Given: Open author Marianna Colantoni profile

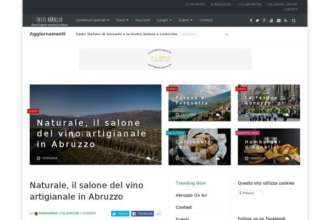Looking at the screenshot, I should pos(59,213).
